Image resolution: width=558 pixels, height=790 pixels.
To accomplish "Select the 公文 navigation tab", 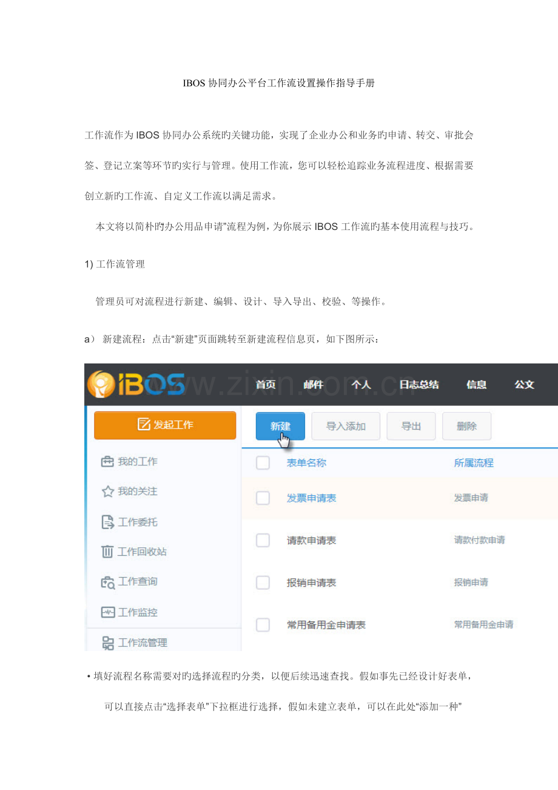I will (x=524, y=385).
